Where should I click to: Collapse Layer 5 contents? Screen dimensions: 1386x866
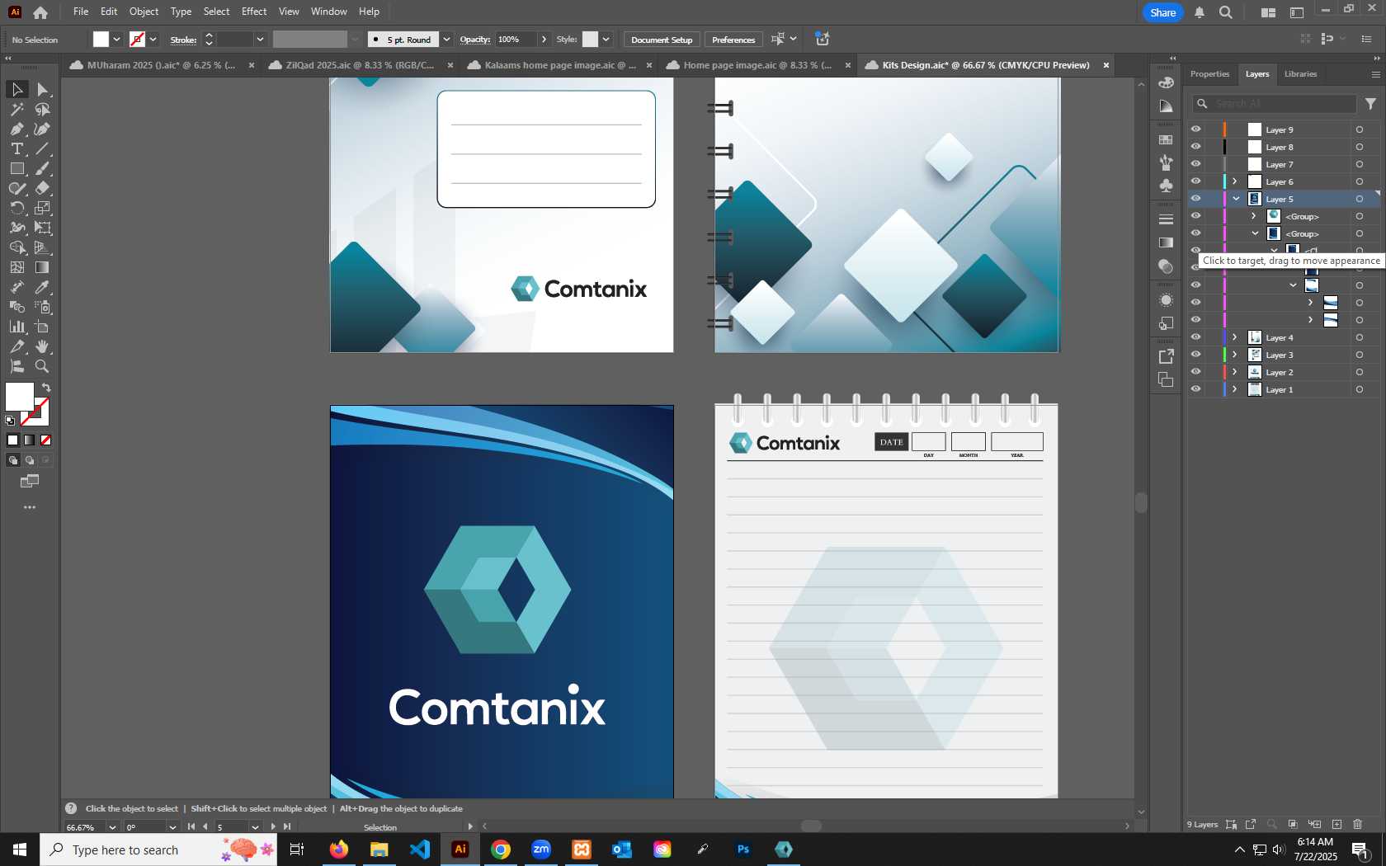pyautogui.click(x=1236, y=199)
